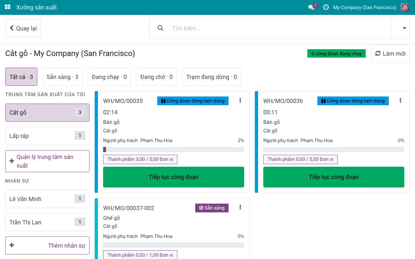The height and width of the screenshot is (259, 415).
Task: Open the three-dot menu on WH/MO/00035
Action: (x=240, y=101)
